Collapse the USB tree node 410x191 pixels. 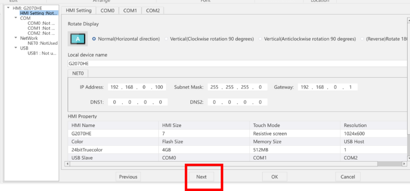pyautogui.click(x=16, y=48)
